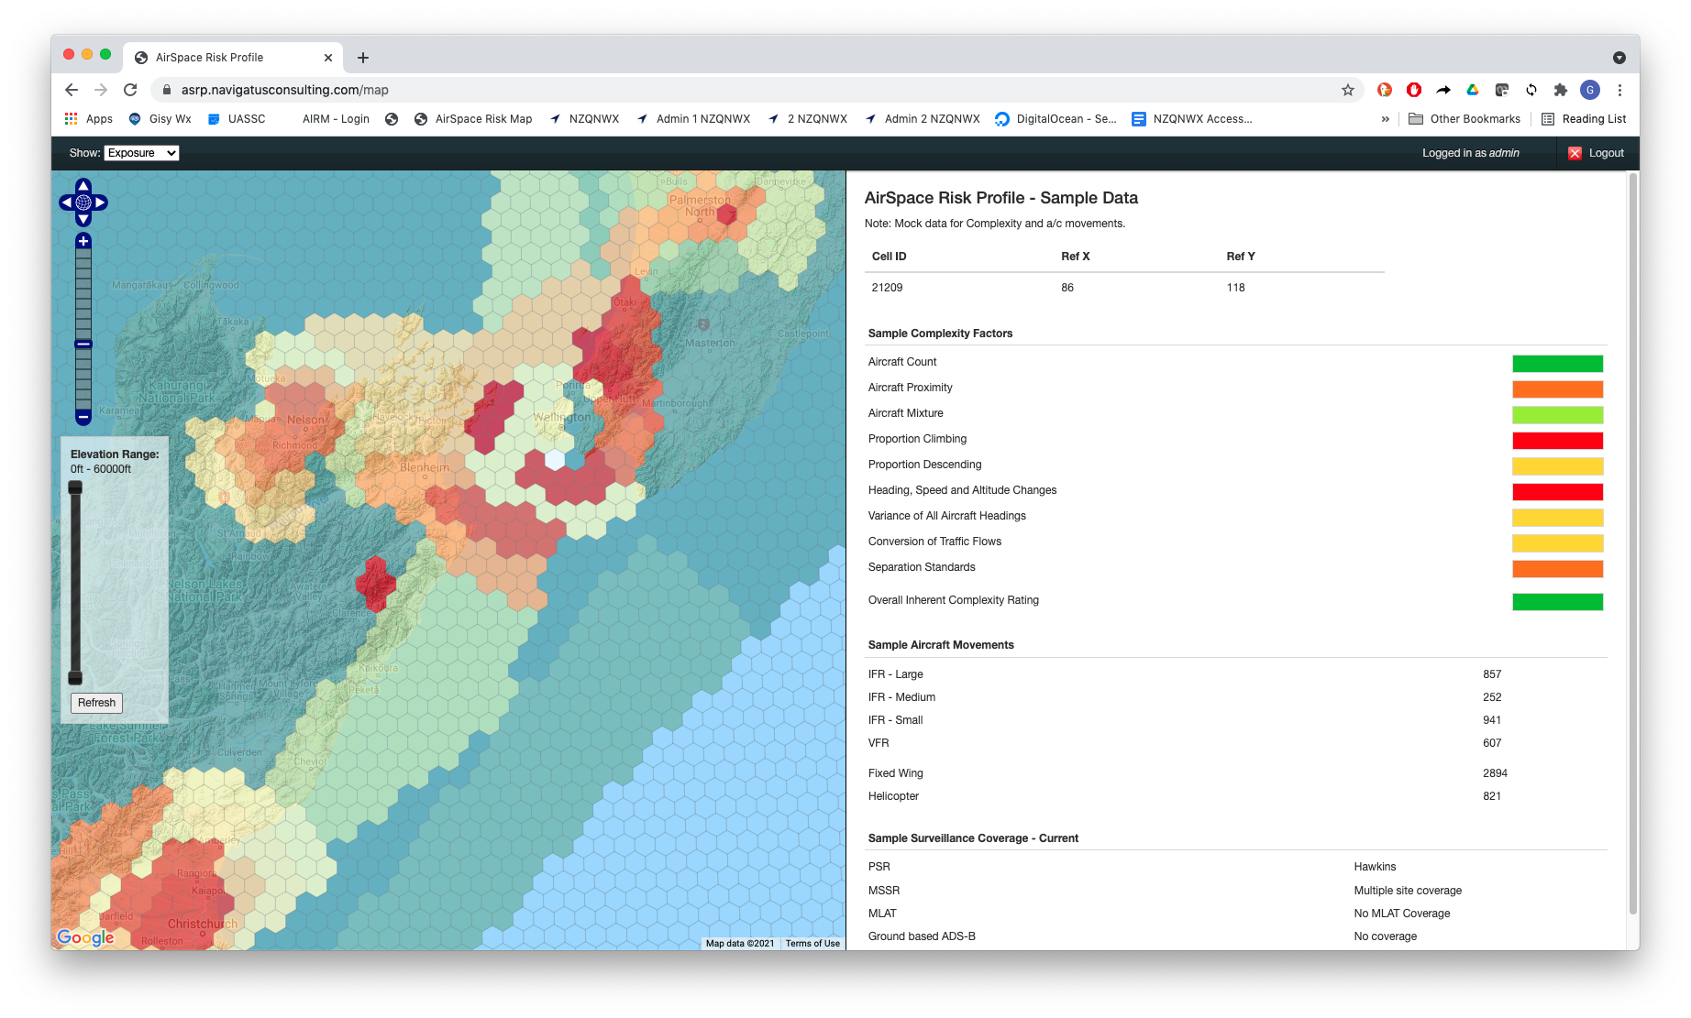The height and width of the screenshot is (1018, 1691).
Task: Click the globe icon in the pan control
Action: point(83,203)
